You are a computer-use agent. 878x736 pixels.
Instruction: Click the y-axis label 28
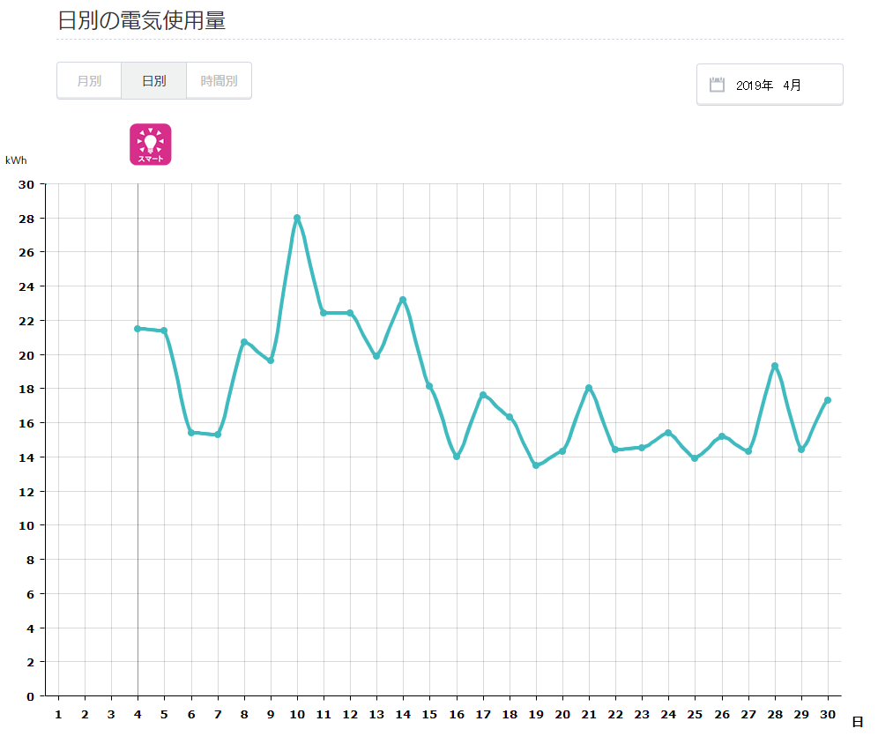click(26, 219)
